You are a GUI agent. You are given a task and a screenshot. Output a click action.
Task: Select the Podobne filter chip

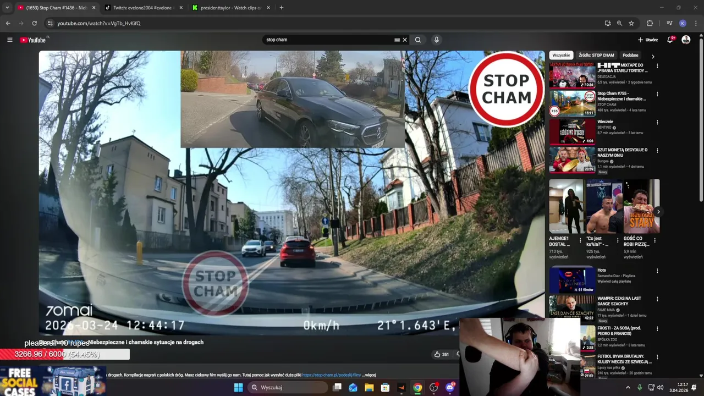[x=630, y=55]
